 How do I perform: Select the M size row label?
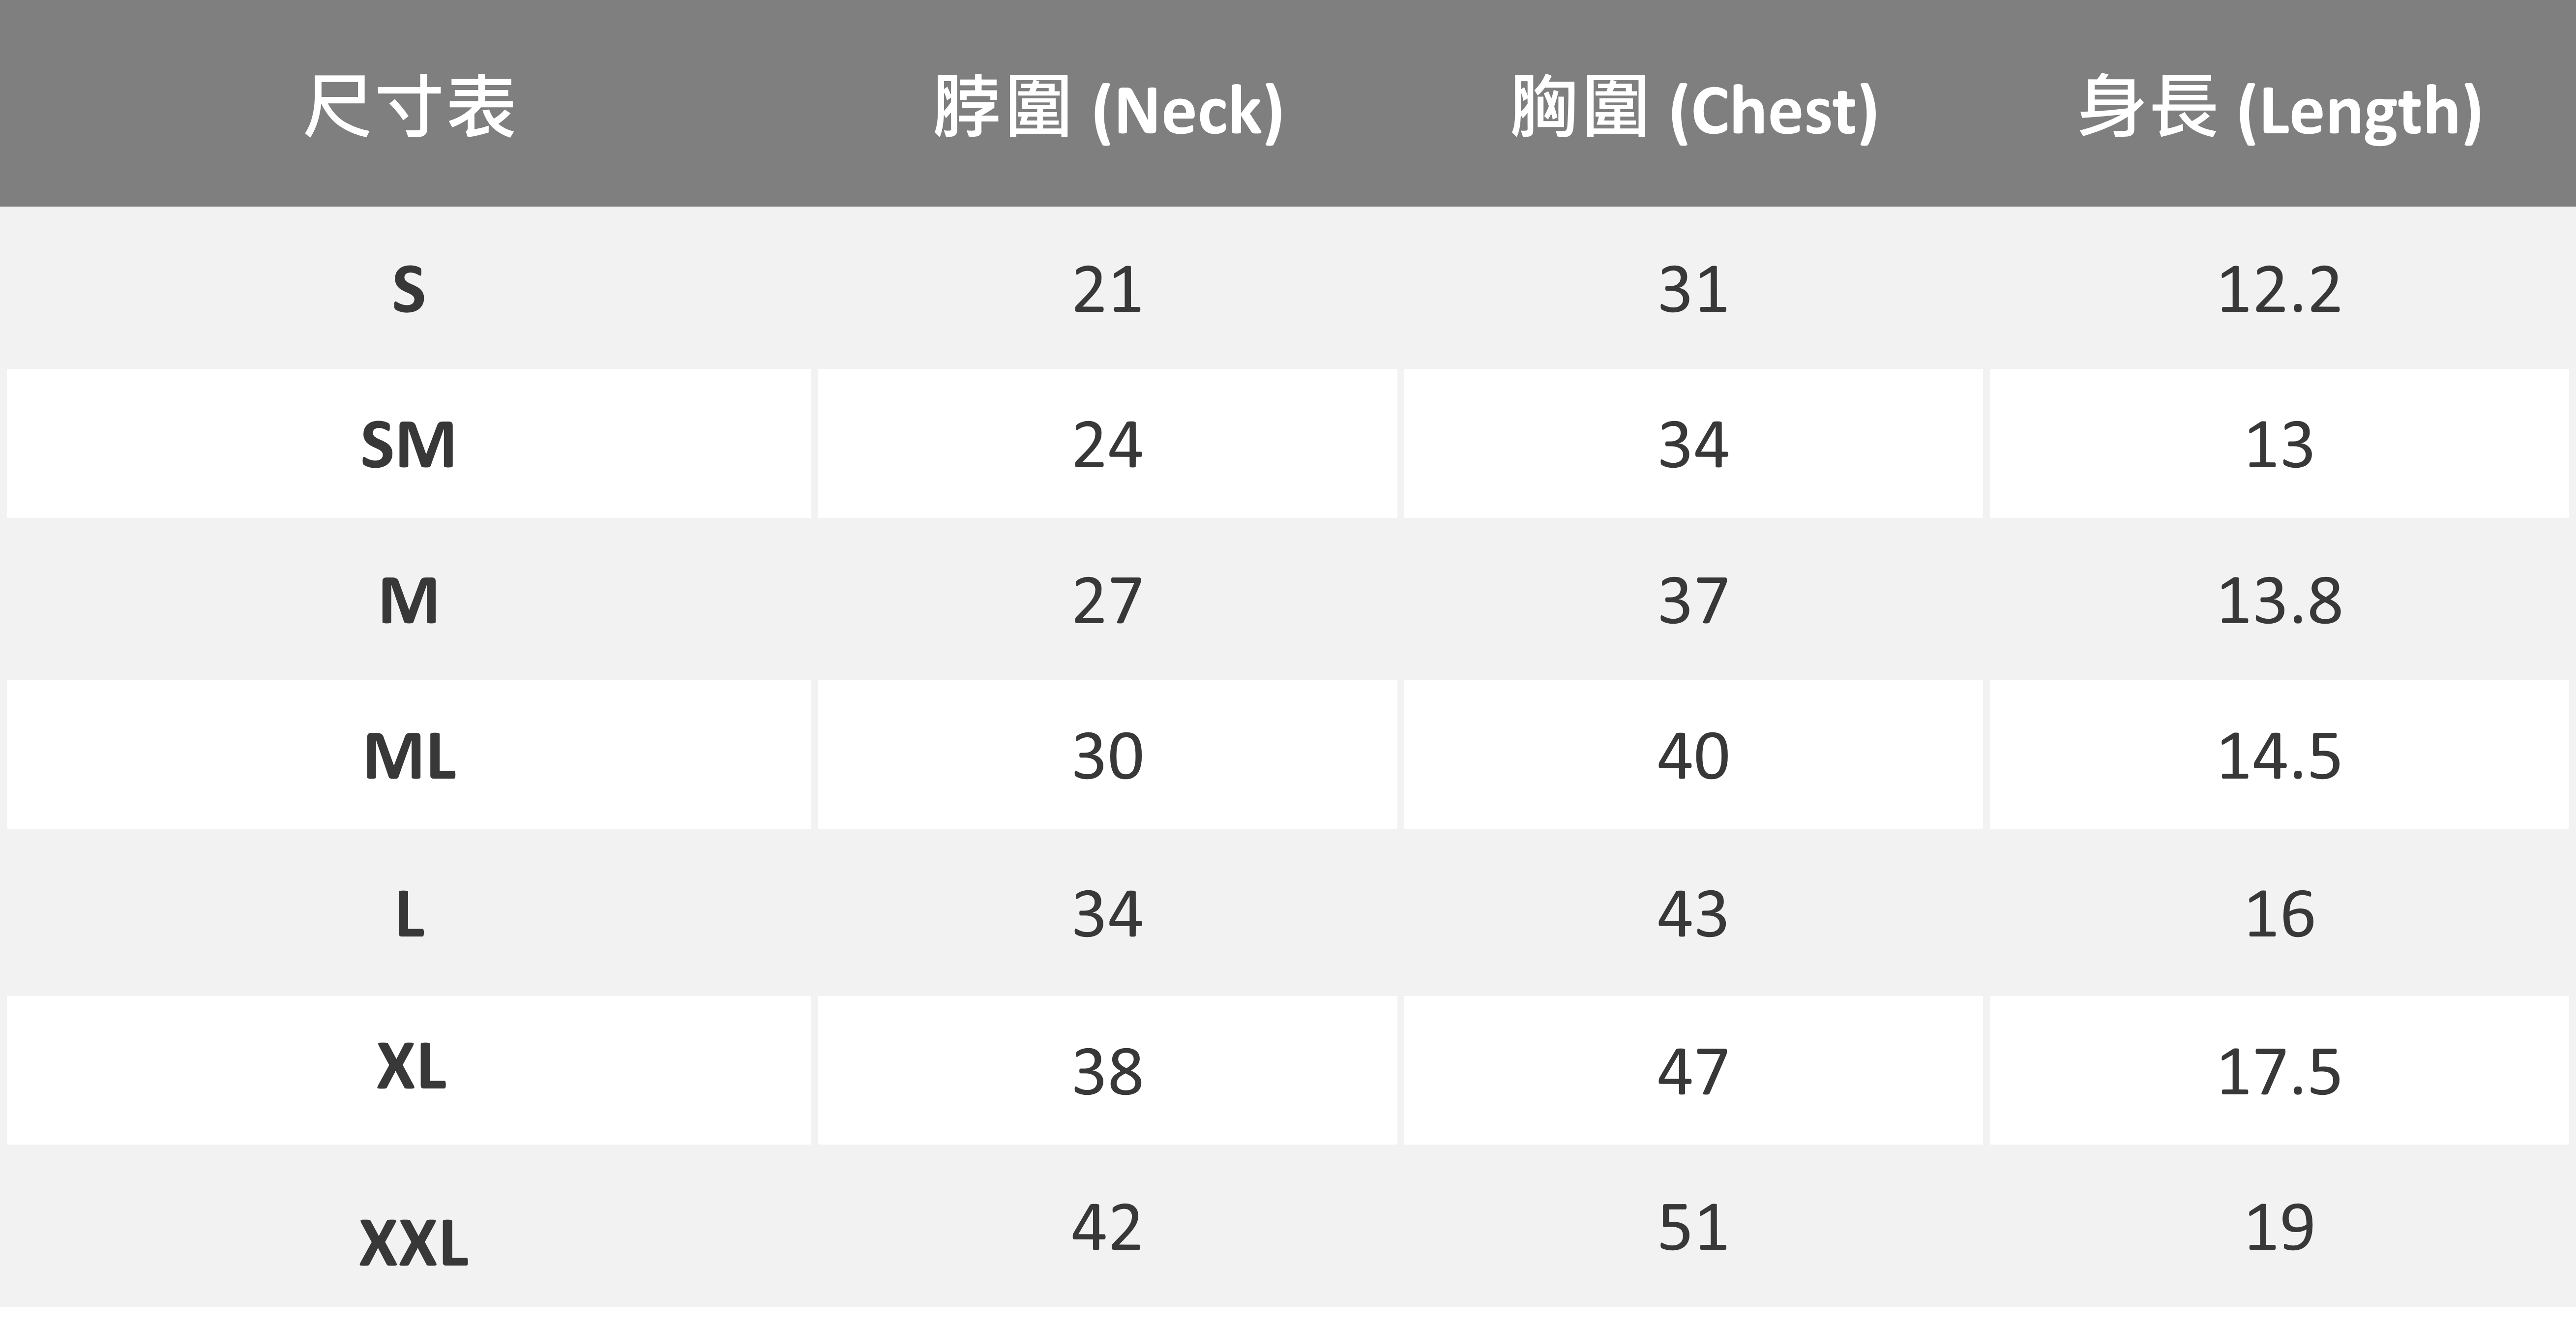click(x=409, y=601)
